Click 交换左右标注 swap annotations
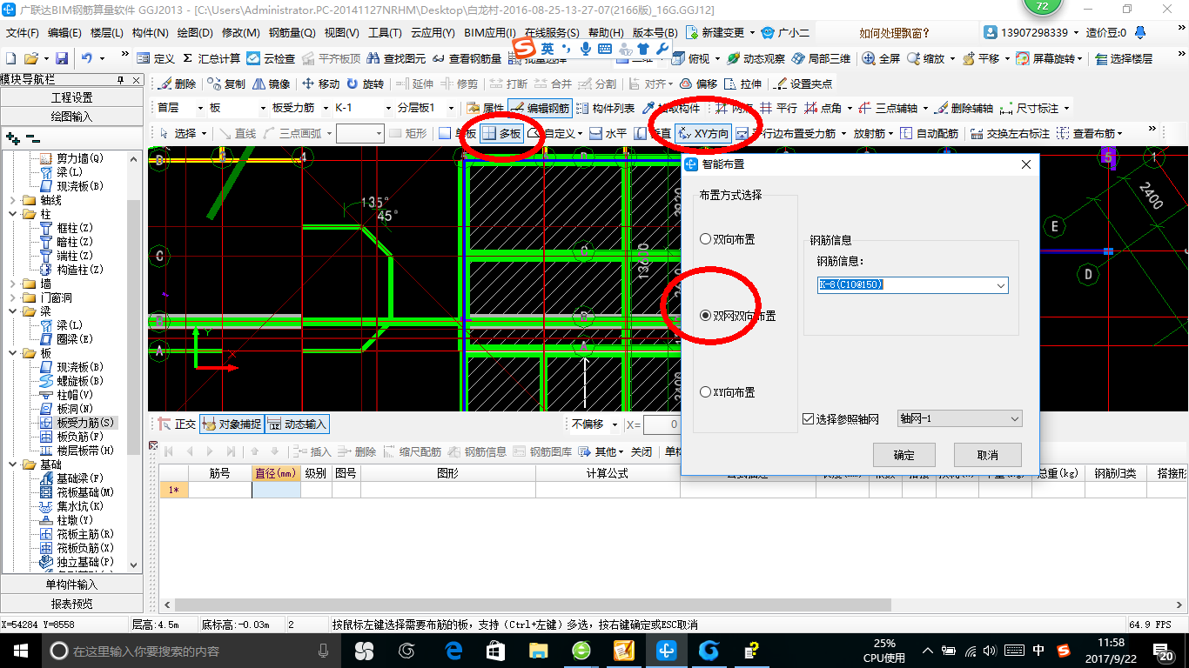This screenshot has height=668, width=1189. click(x=1010, y=134)
